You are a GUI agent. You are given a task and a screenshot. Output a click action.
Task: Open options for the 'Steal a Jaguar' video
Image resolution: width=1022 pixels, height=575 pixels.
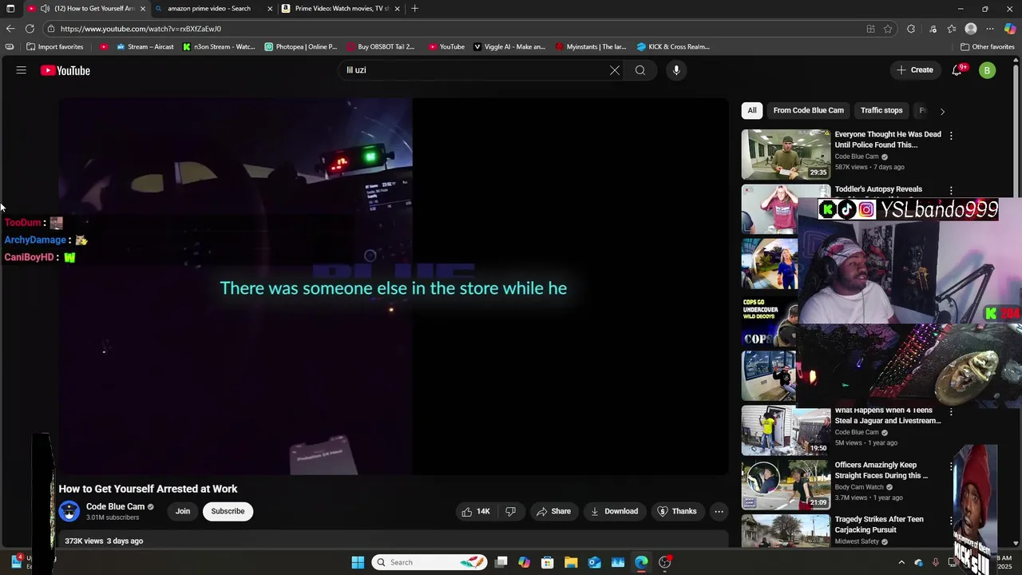pos(951,412)
